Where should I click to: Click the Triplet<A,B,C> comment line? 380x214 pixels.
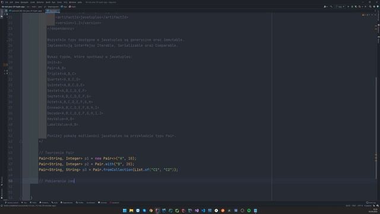(62, 74)
